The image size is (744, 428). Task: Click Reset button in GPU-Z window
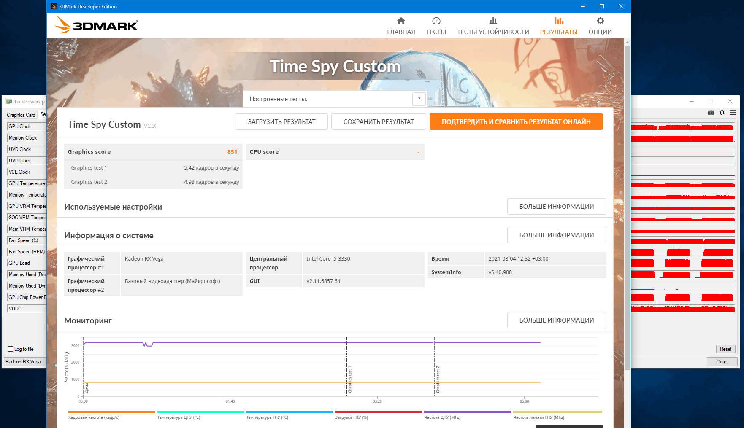click(725, 349)
